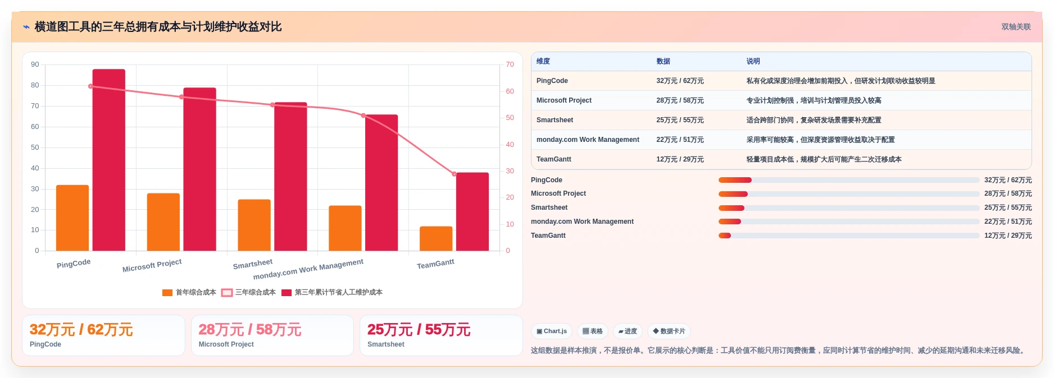
Task: Click the blue icon beside the dashboard title
Action: 26,27
